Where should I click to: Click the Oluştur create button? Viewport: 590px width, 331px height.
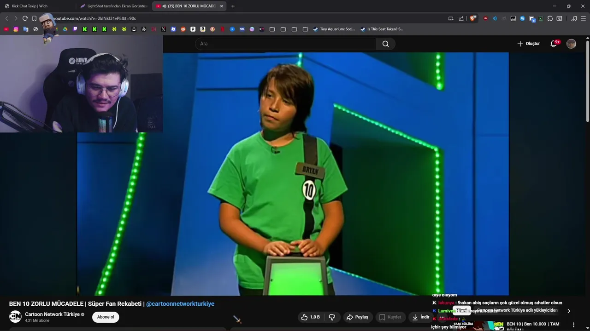point(528,44)
